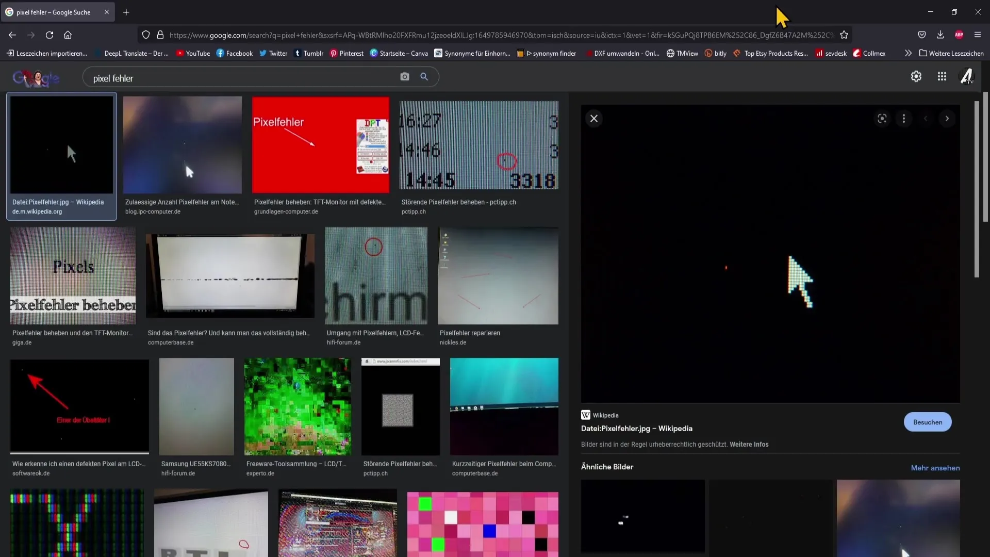Close the pixel fehler Google tab
The width and height of the screenshot is (990, 557).
click(107, 12)
